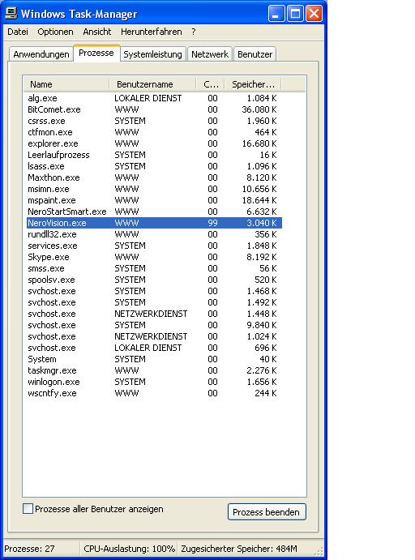Sort by the Speicher column header
Image resolution: width=415 pixels, height=560 pixels.
click(x=253, y=84)
